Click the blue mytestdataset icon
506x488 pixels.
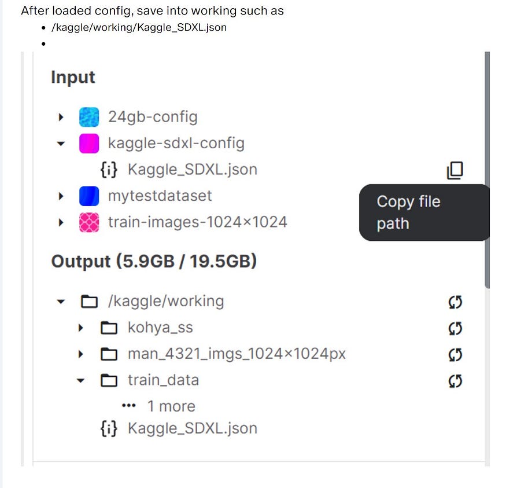(x=89, y=196)
